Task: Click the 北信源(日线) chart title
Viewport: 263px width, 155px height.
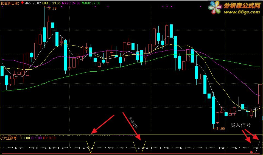Action: [10, 3]
